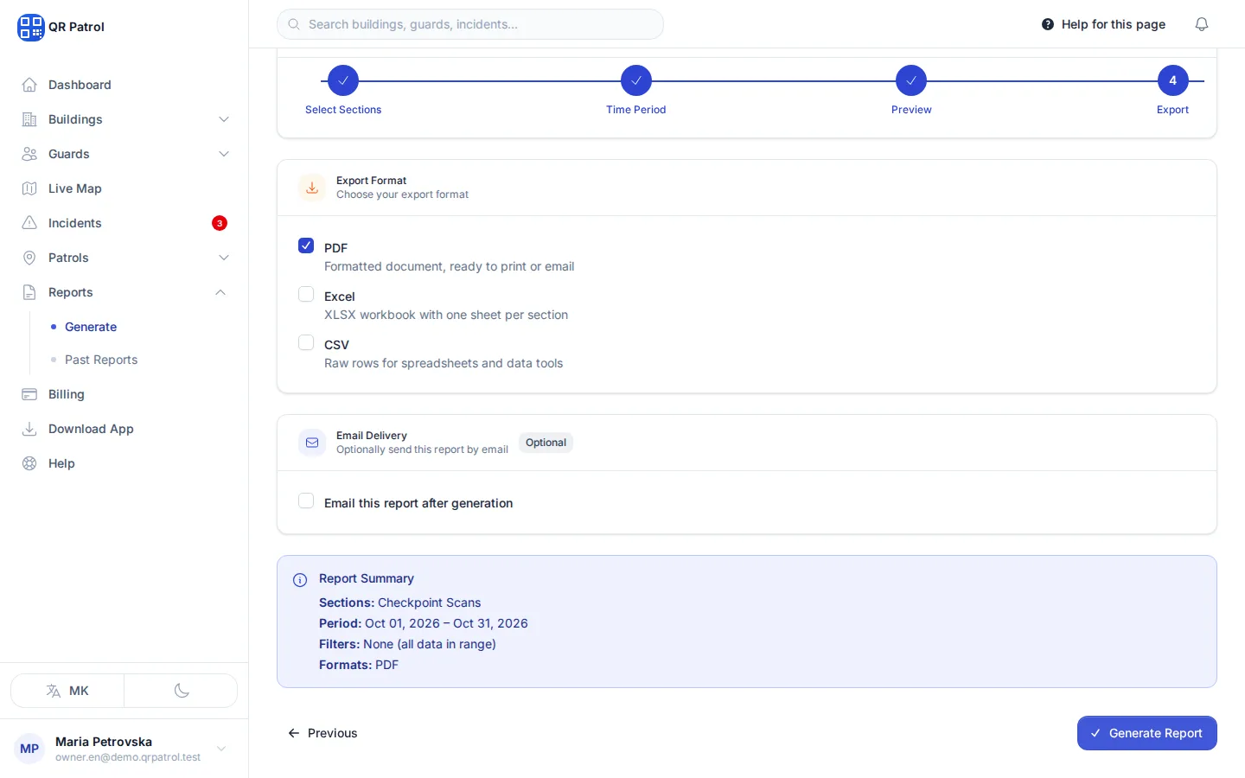Switch to dark mode moon icon

click(x=182, y=691)
